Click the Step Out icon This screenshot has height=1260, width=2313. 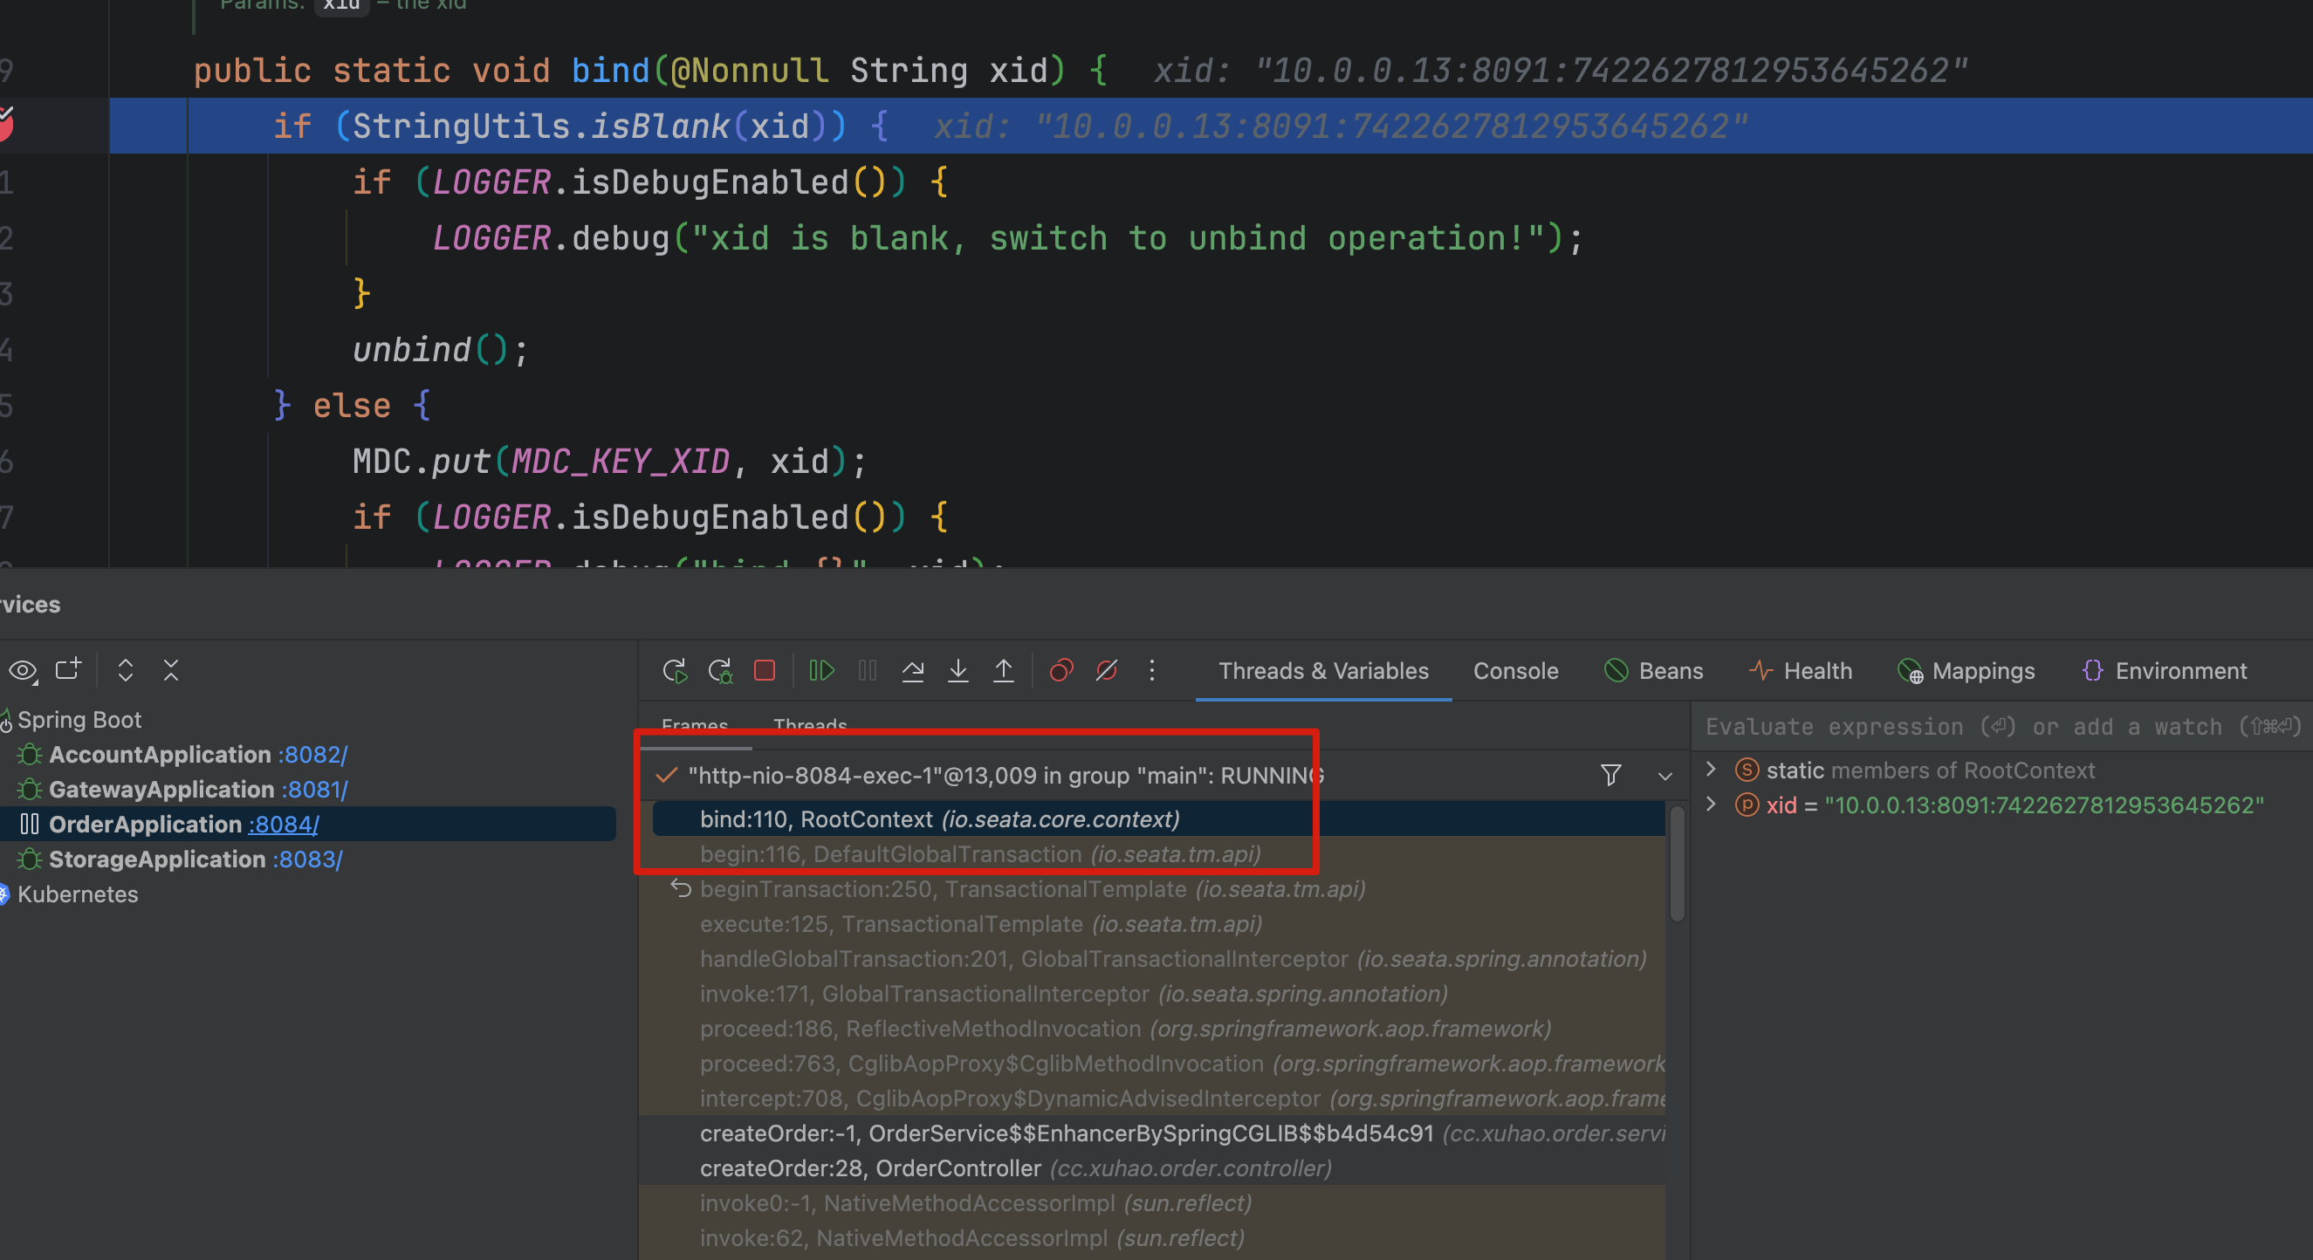[x=1003, y=670]
